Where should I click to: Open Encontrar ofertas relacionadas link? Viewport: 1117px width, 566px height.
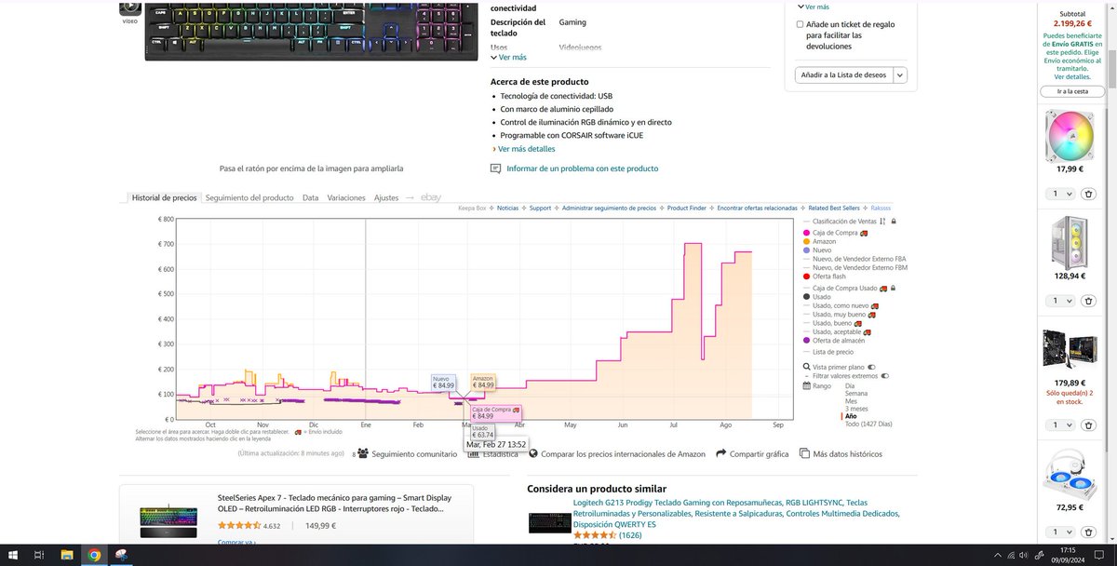click(757, 208)
